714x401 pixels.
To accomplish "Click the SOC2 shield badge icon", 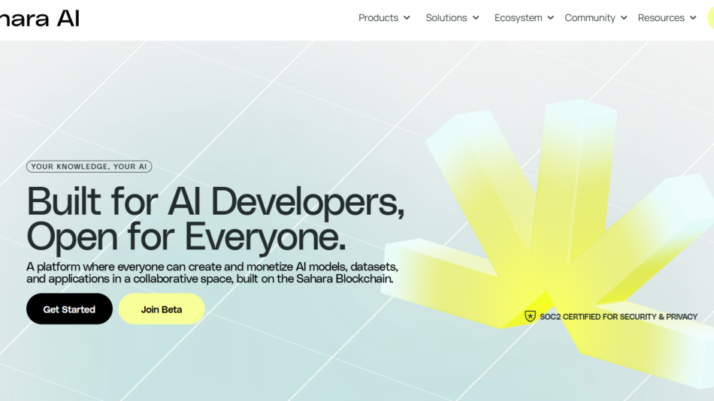I will 530,317.
